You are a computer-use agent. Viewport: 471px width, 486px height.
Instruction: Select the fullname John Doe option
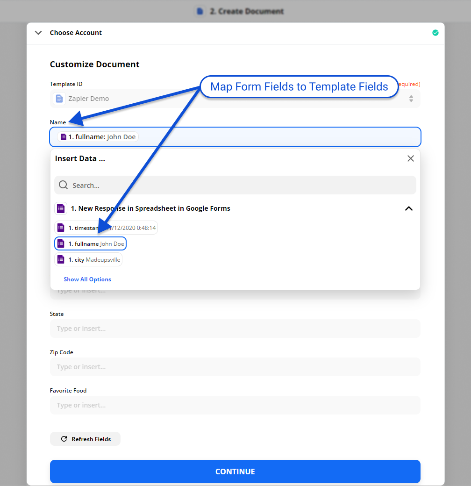coord(91,243)
